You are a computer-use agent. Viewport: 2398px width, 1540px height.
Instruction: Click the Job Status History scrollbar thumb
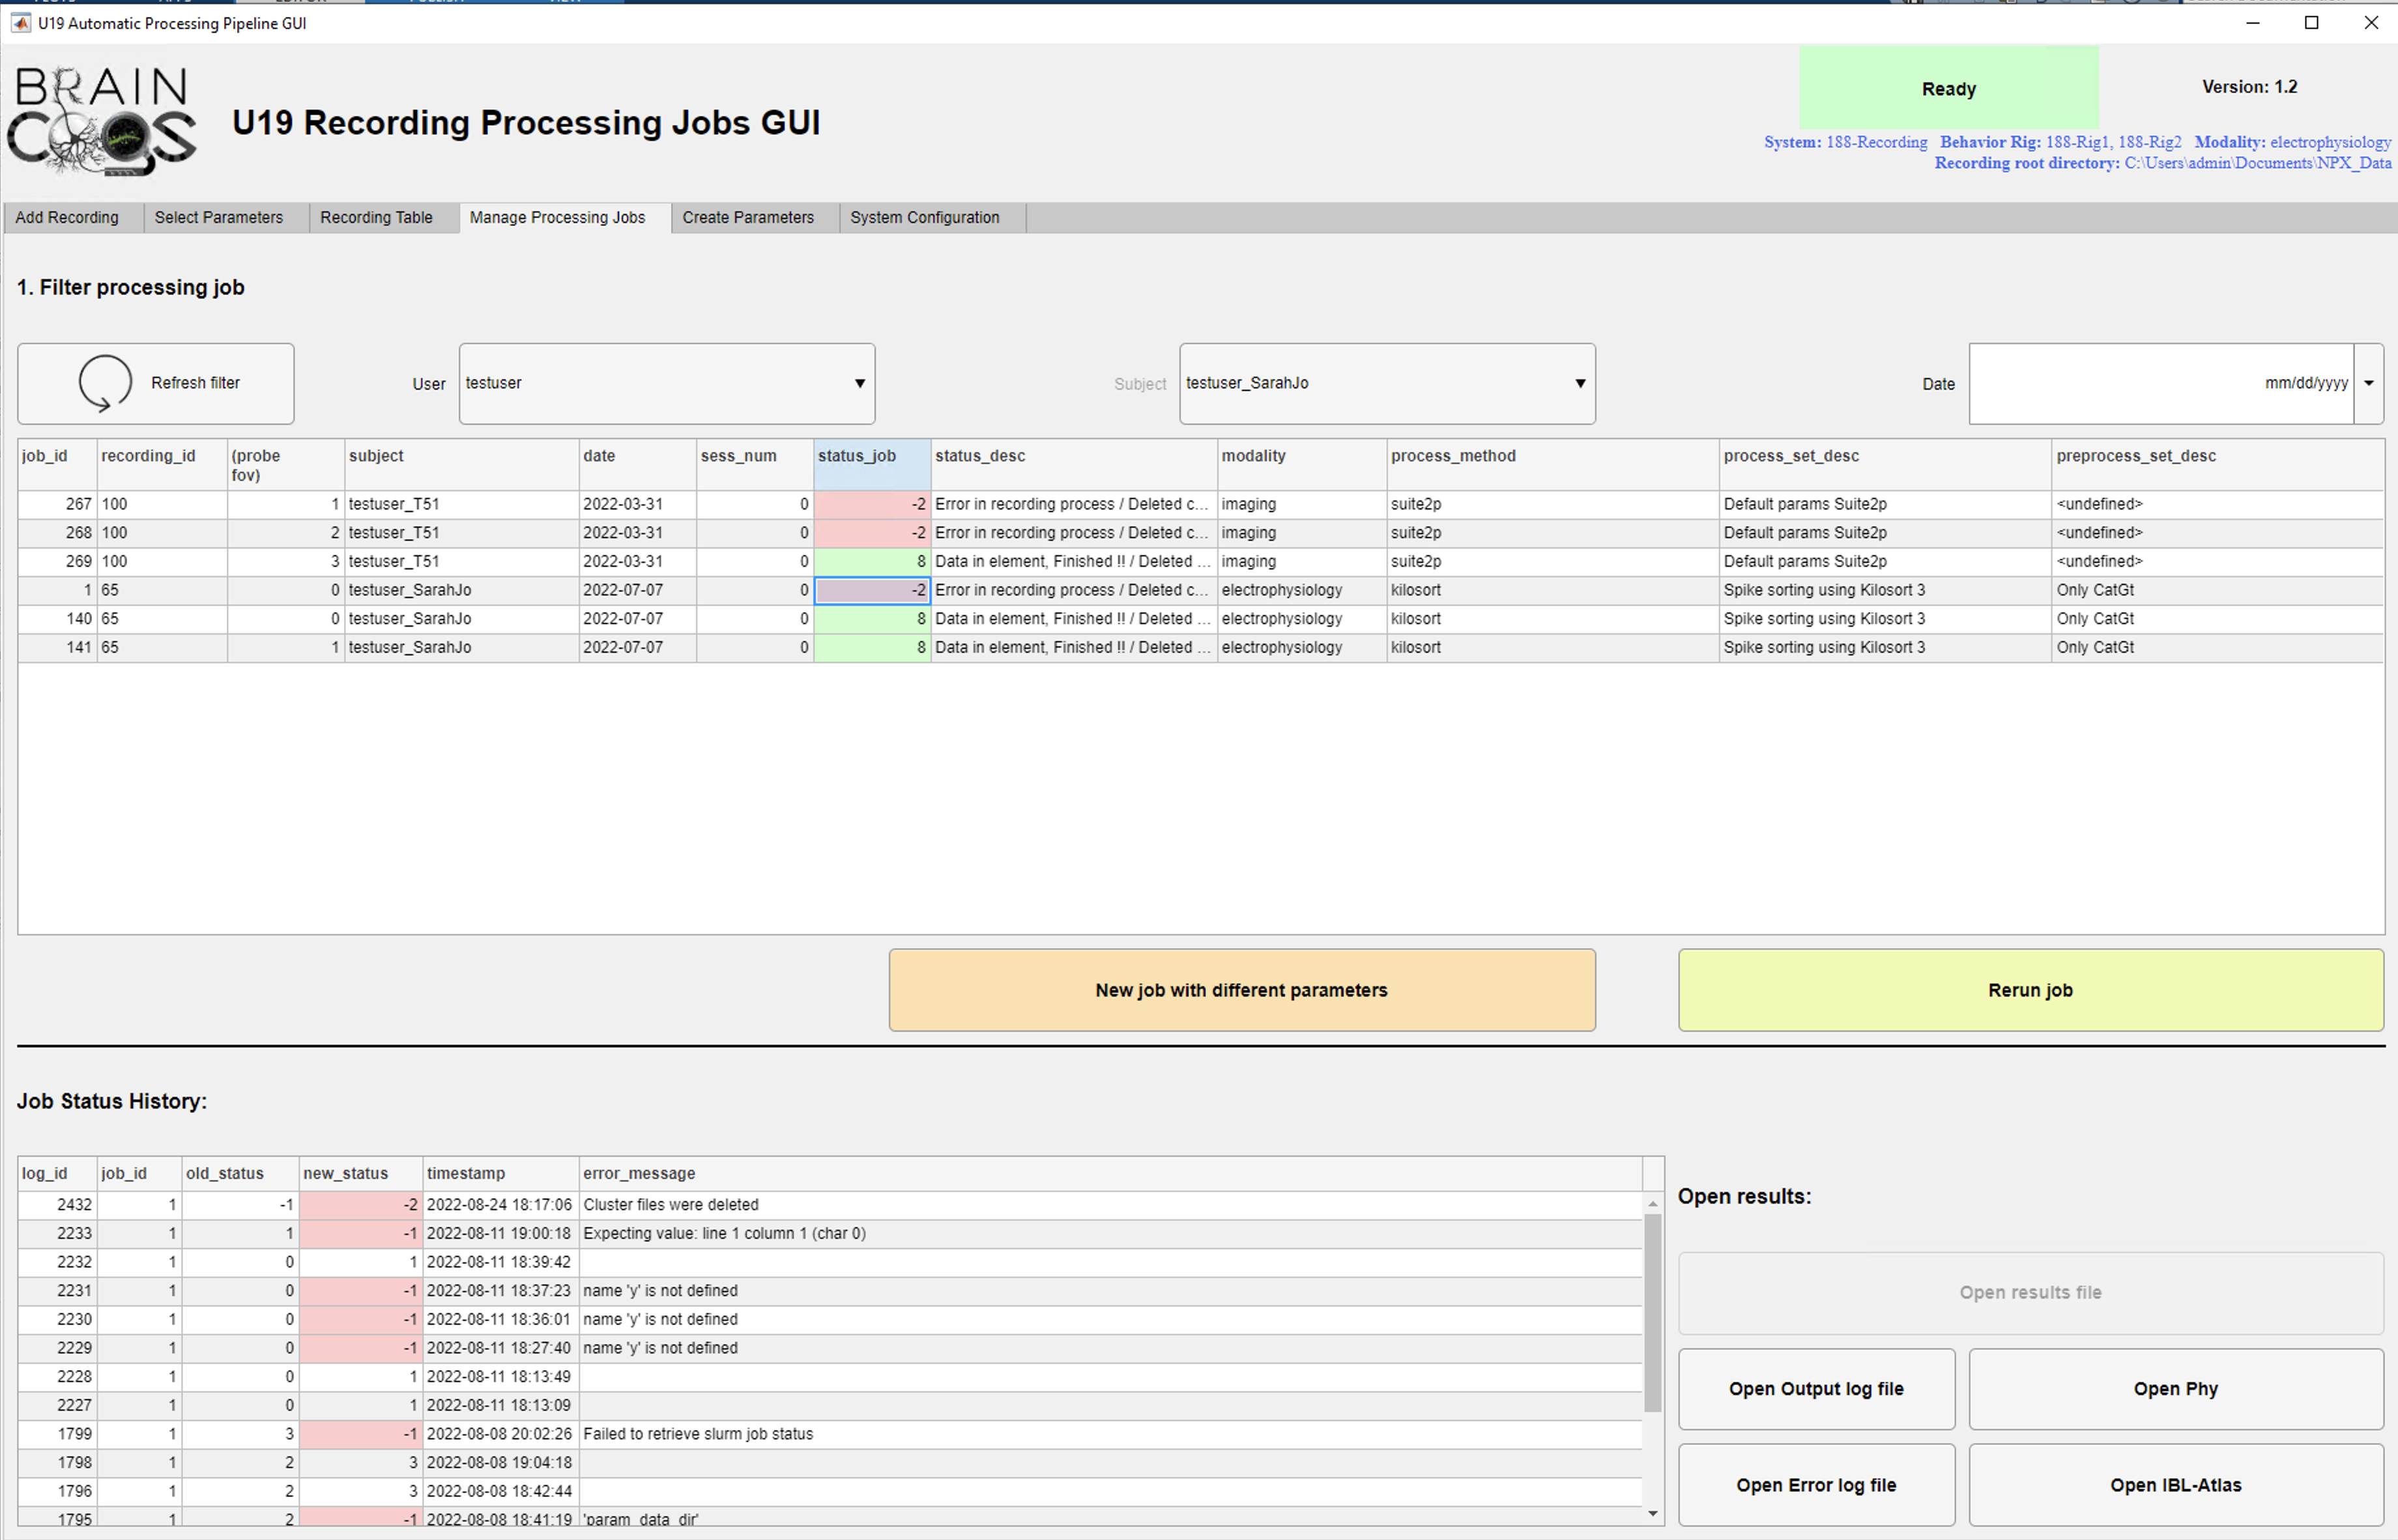[1653, 1313]
